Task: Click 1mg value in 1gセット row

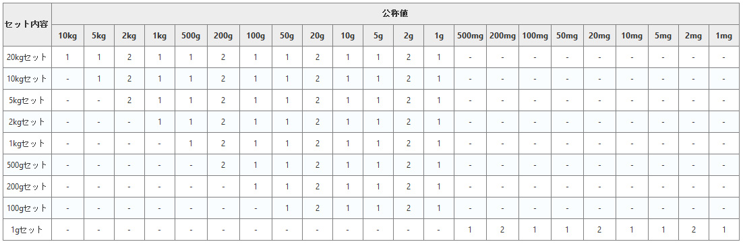Action: click(724, 230)
